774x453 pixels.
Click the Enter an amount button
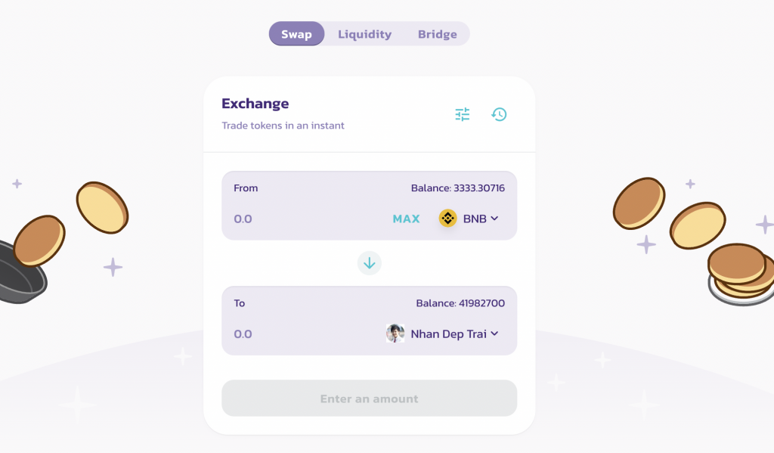click(x=369, y=398)
